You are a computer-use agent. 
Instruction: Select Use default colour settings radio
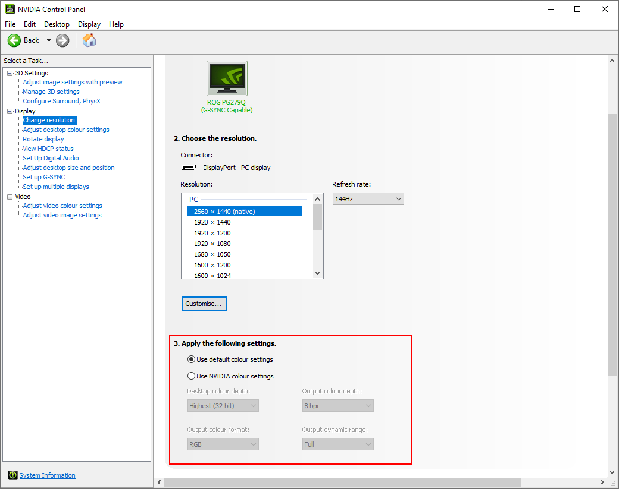point(191,359)
